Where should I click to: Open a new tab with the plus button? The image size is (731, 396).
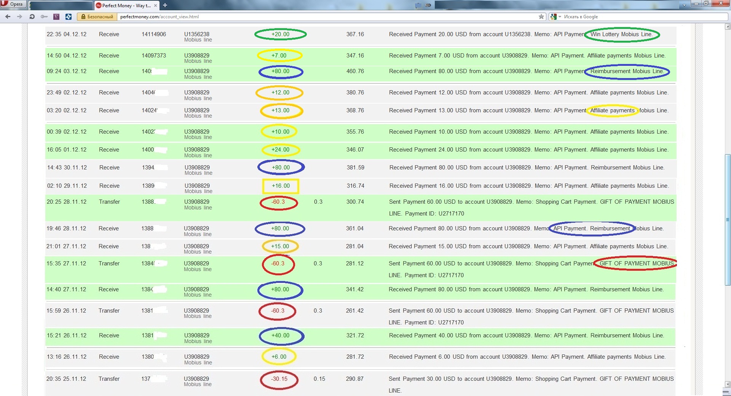click(165, 5)
